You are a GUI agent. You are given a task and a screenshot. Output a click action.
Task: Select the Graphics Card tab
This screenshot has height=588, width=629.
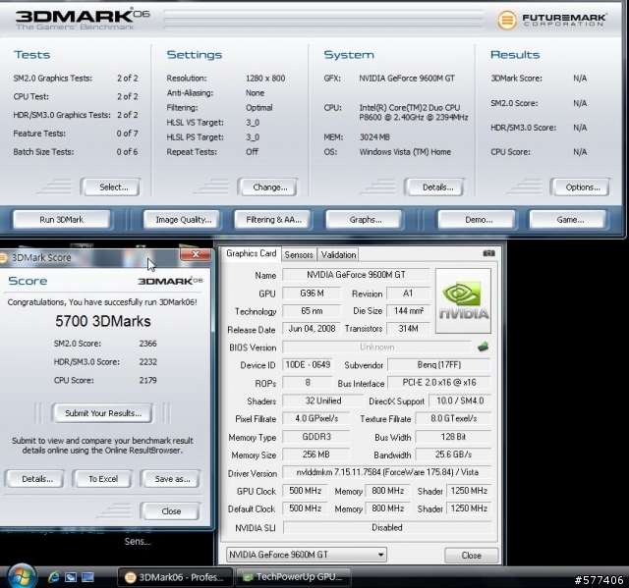(x=252, y=253)
